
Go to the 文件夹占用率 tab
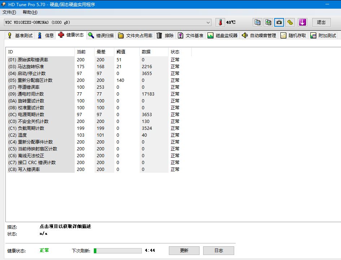click(135, 35)
